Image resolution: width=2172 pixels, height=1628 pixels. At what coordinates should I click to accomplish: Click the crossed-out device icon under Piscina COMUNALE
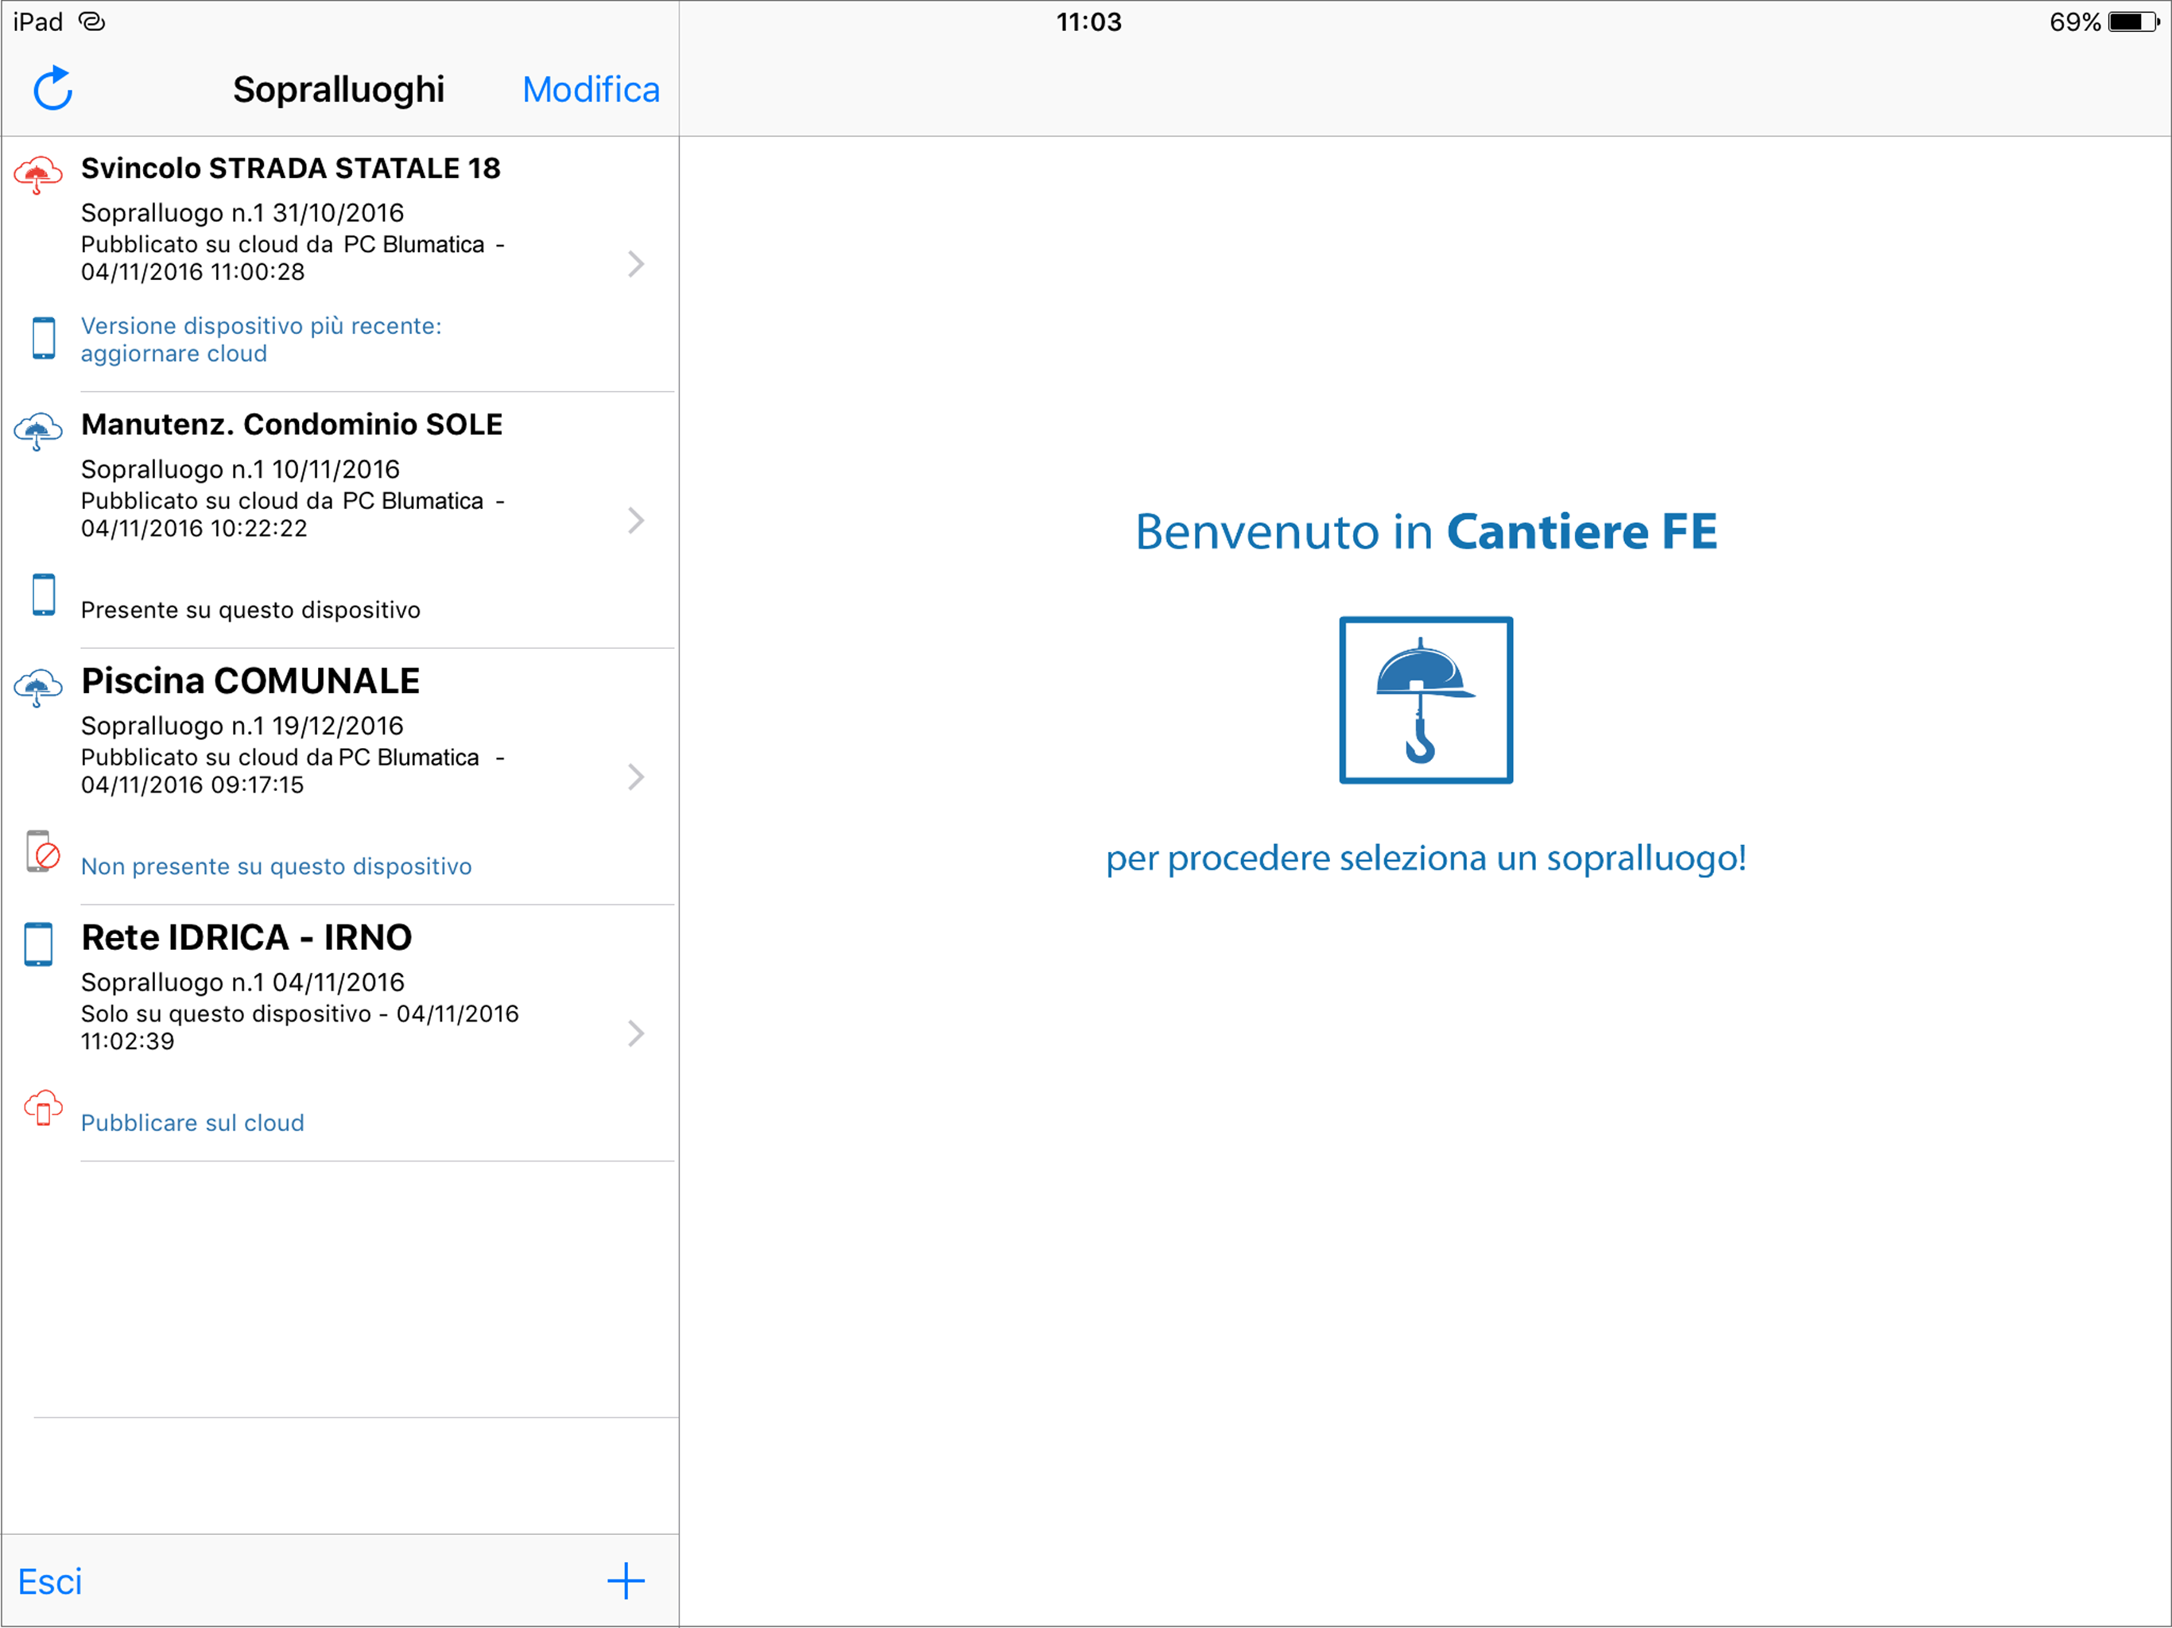tap(42, 851)
